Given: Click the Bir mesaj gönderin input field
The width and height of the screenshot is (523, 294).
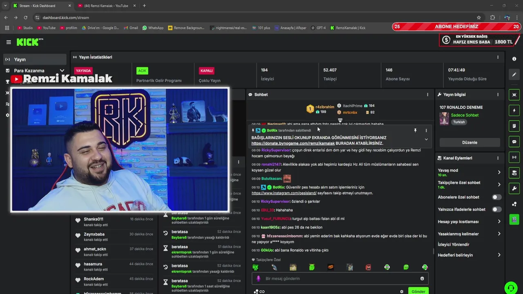Looking at the screenshot, I should (x=339, y=278).
